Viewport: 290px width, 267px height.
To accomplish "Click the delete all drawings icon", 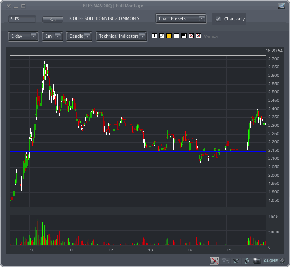I will [x=198, y=36].
